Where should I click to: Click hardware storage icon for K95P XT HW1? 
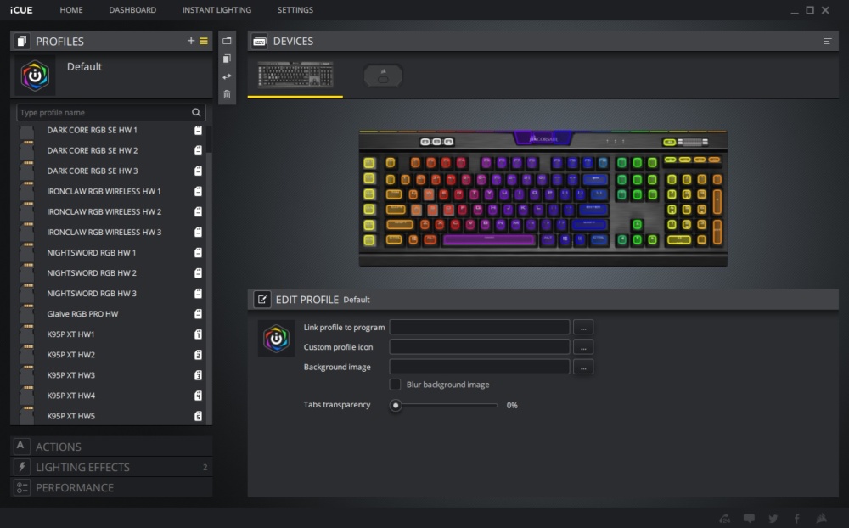[x=198, y=334]
